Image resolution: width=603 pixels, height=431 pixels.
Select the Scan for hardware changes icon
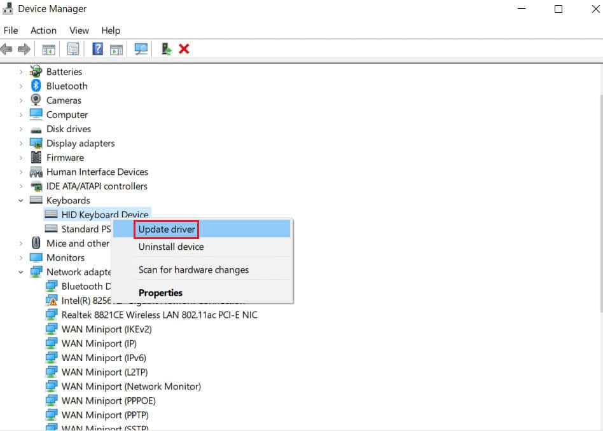tap(141, 49)
